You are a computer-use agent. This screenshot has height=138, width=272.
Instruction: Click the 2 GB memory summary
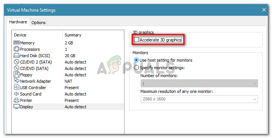tap(69, 43)
